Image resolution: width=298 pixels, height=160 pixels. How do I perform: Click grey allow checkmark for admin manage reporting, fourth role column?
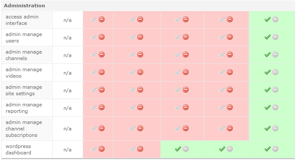pos(222,107)
